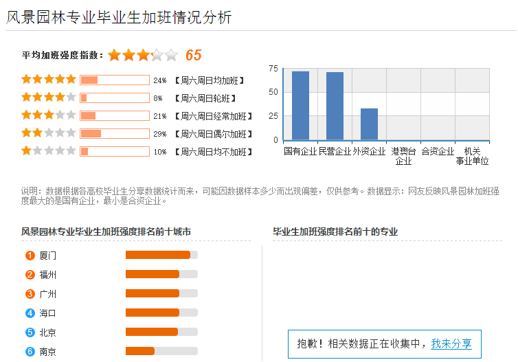Click the rank 2 badge for 福州
Screen dimensions: 518x362
tap(30, 275)
